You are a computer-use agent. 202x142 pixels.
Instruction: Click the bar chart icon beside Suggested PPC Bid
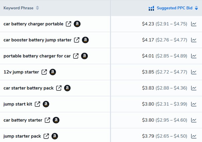pyautogui.click(x=151, y=8)
